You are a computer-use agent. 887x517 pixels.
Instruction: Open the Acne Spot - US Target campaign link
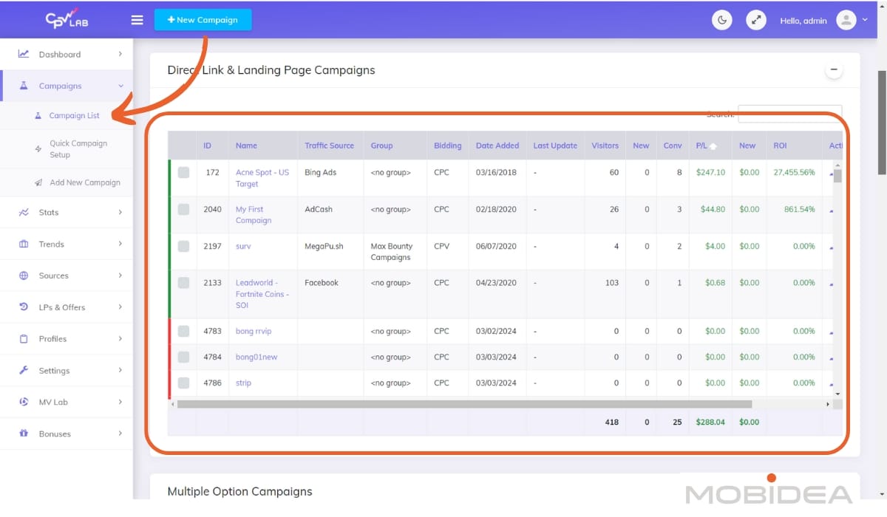pyautogui.click(x=262, y=178)
